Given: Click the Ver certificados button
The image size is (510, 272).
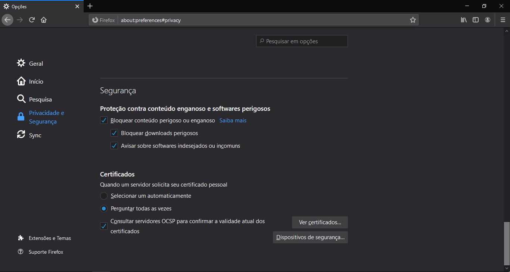Looking at the screenshot, I should (320, 222).
